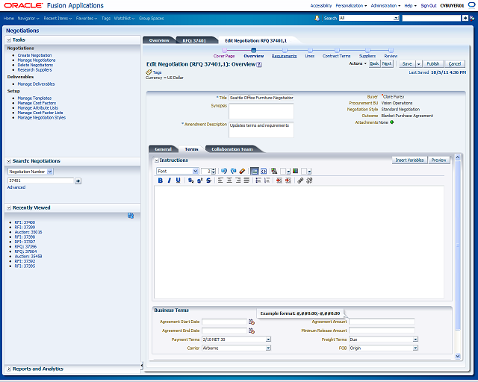Click the remove link icon
478x382 pixels.
point(309,181)
